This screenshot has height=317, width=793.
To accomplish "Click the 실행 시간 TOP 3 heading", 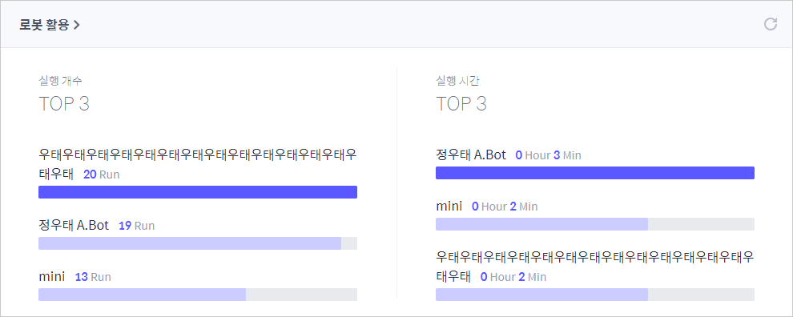I will (x=461, y=95).
